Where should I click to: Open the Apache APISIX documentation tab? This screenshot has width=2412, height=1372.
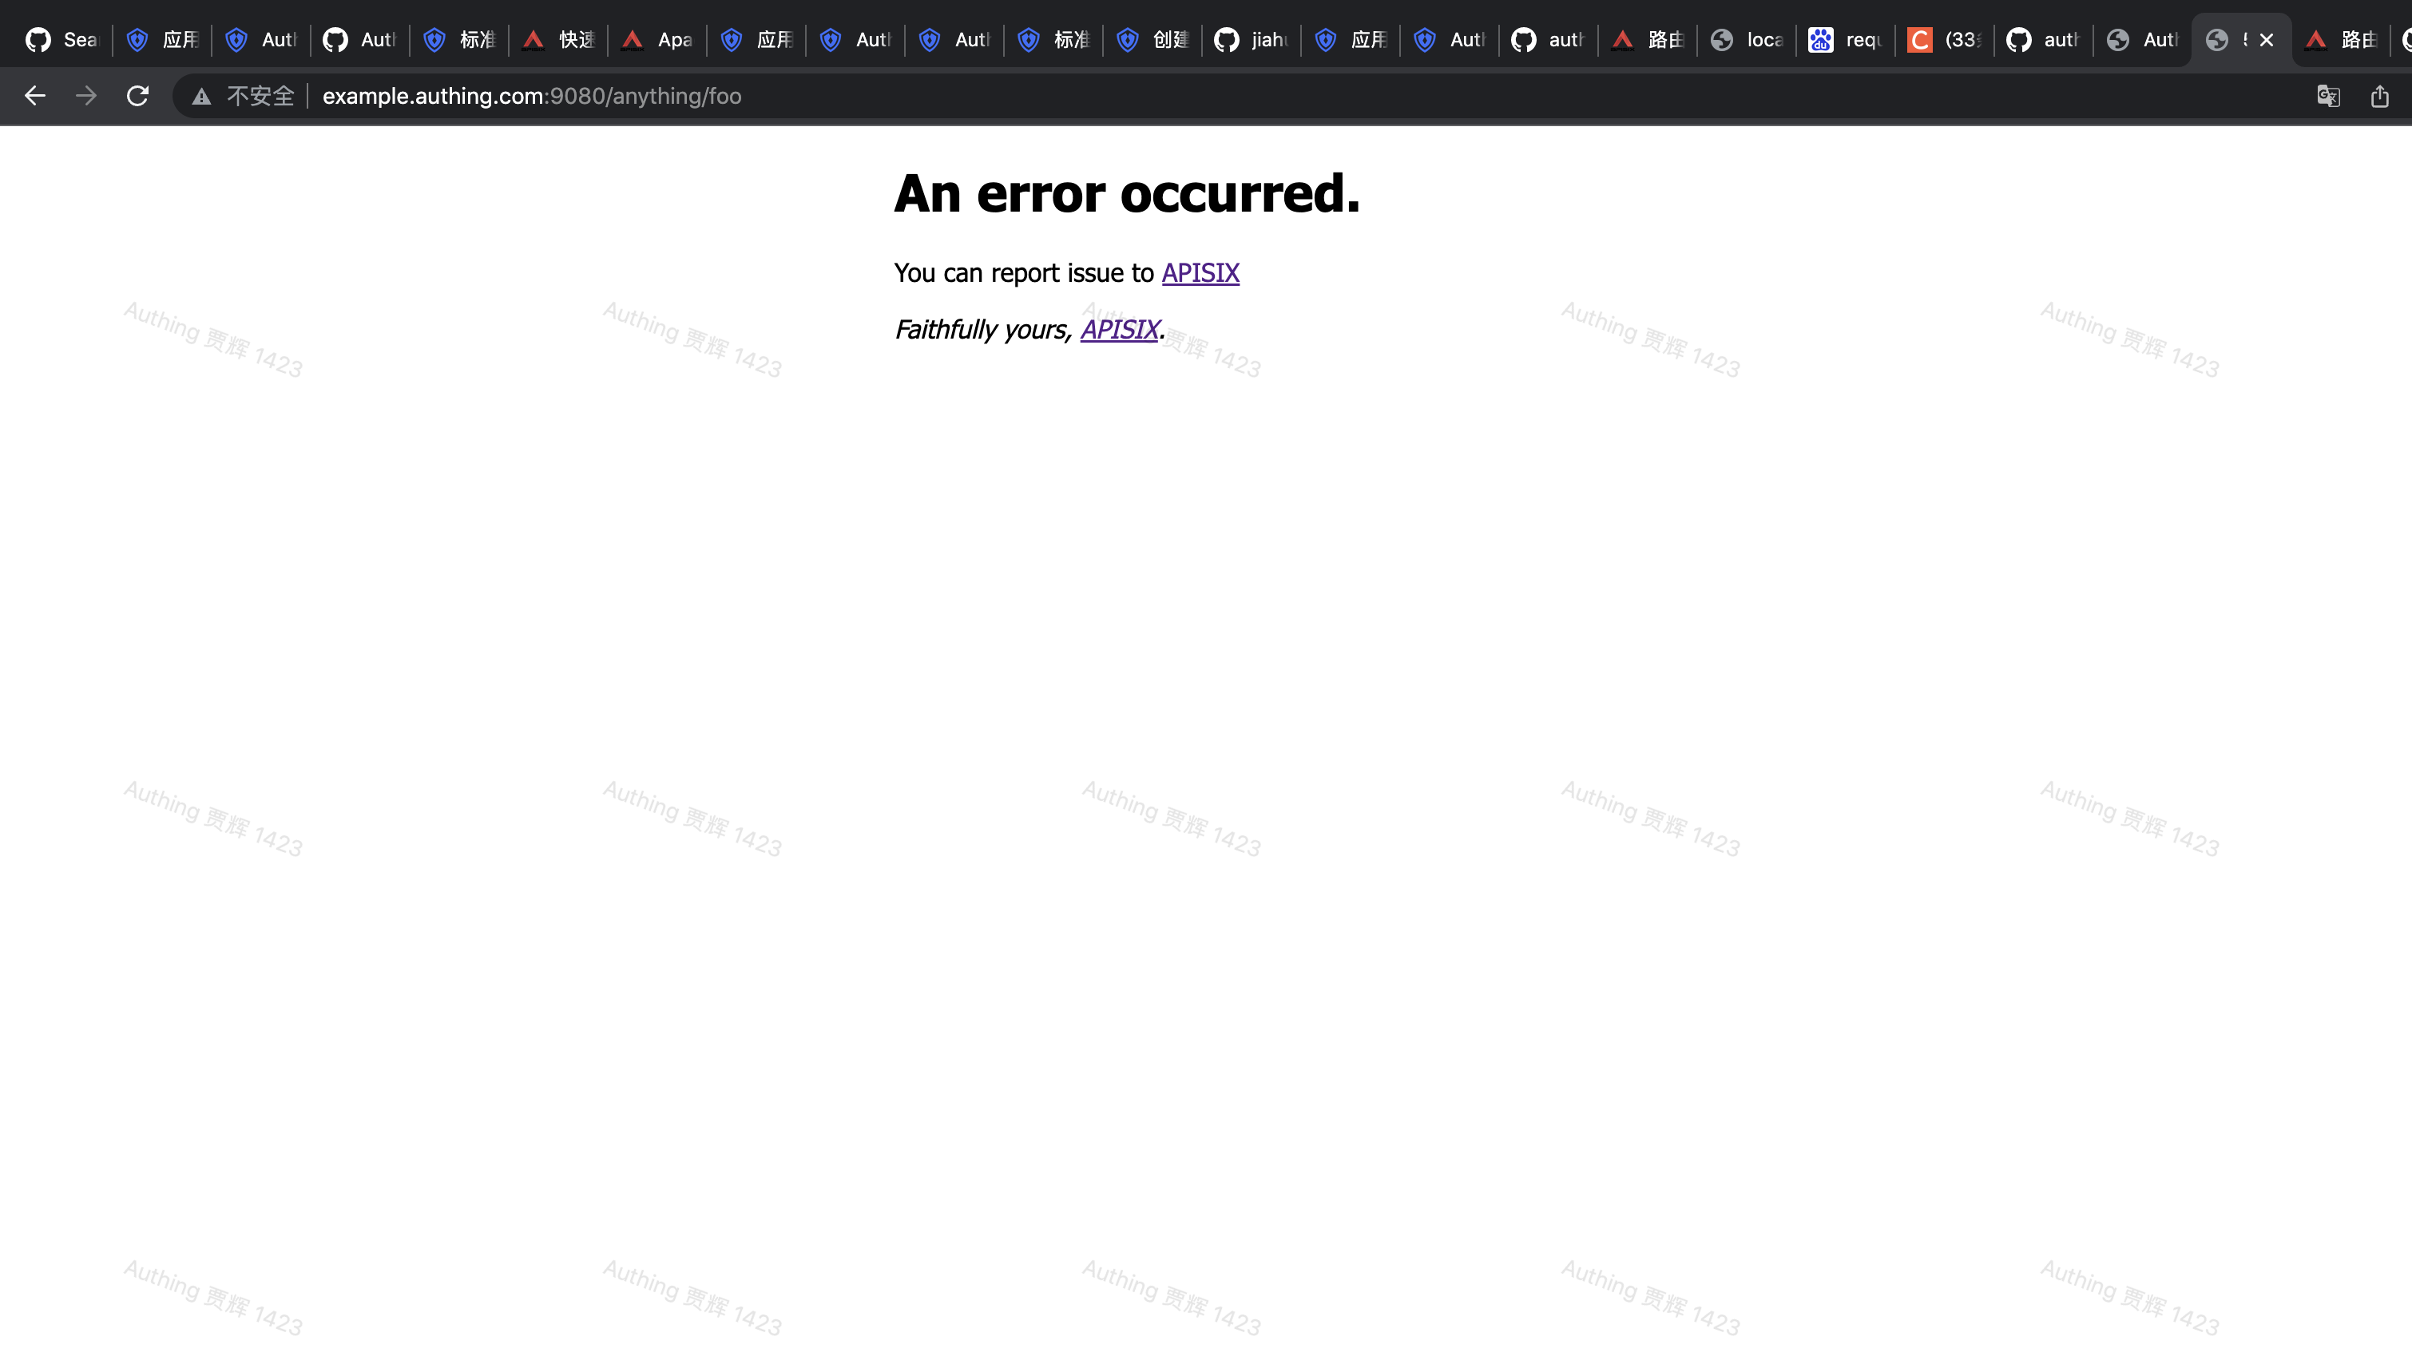pyautogui.click(x=657, y=38)
